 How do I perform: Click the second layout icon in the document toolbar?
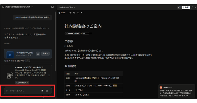pyautogui.click(x=74, y=13)
